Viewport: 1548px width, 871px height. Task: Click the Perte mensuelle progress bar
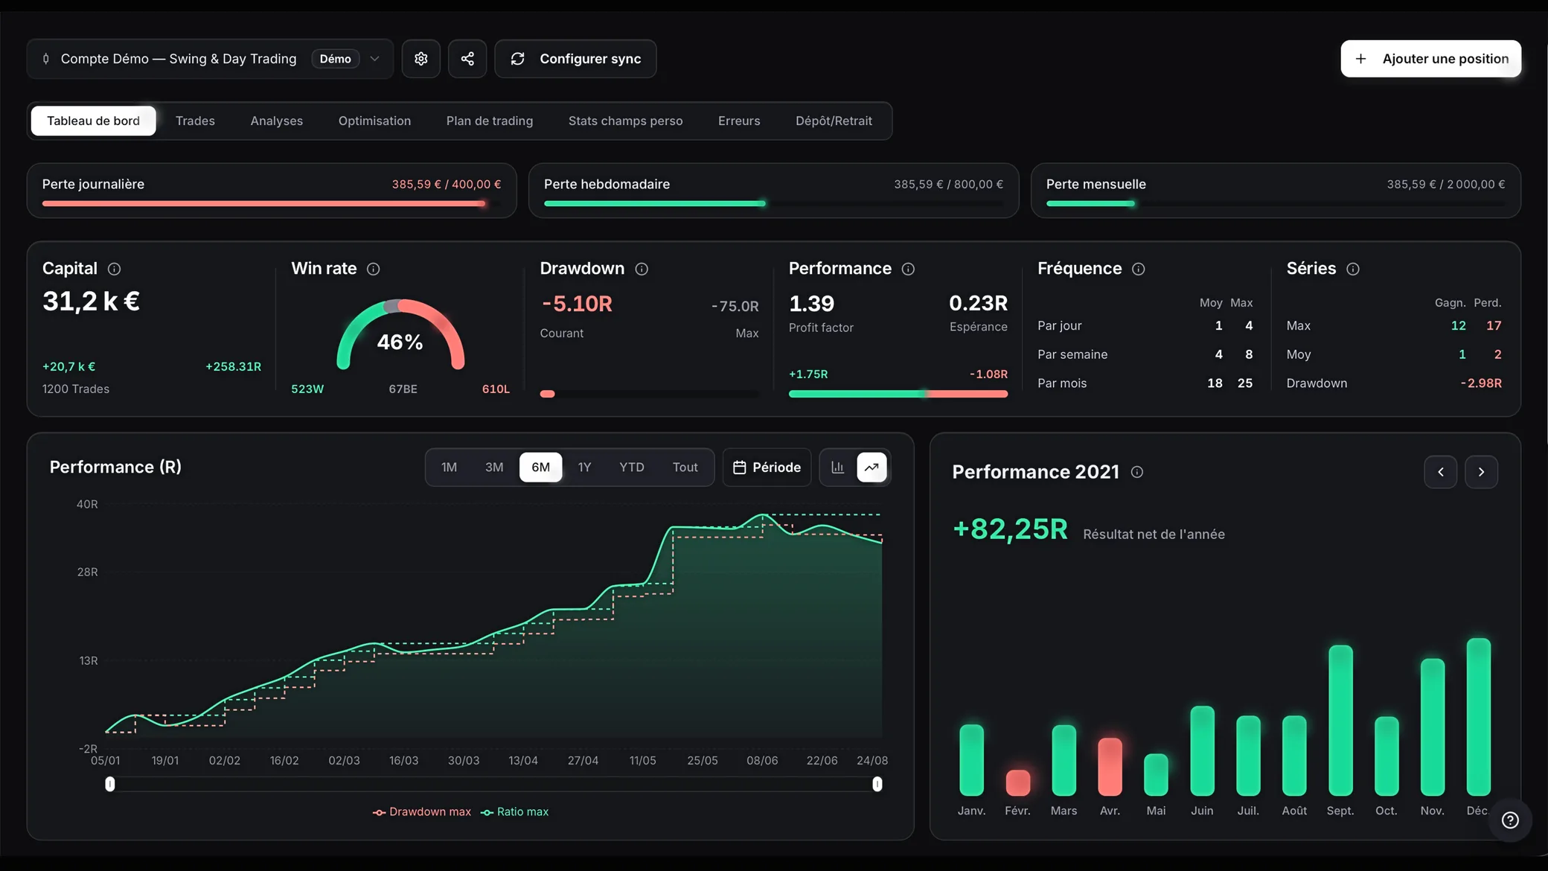[1276, 203]
